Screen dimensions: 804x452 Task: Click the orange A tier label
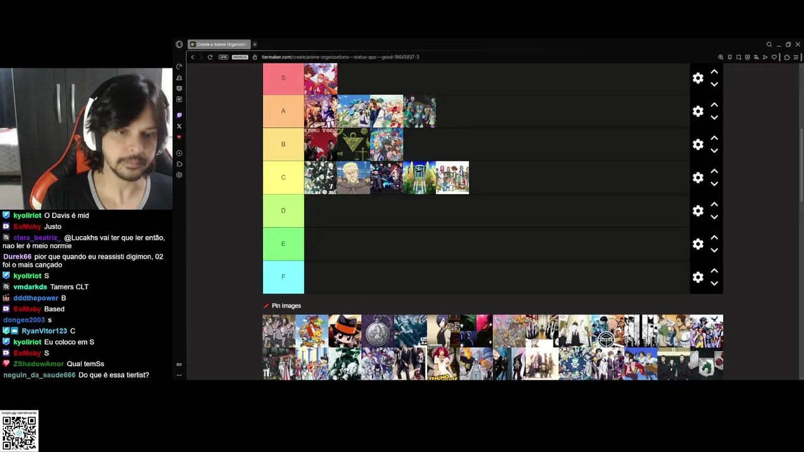(283, 111)
